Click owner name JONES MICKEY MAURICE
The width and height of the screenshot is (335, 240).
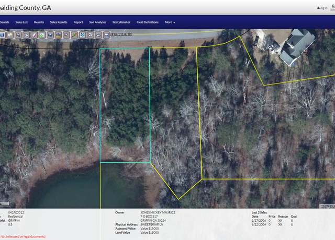click(158, 212)
